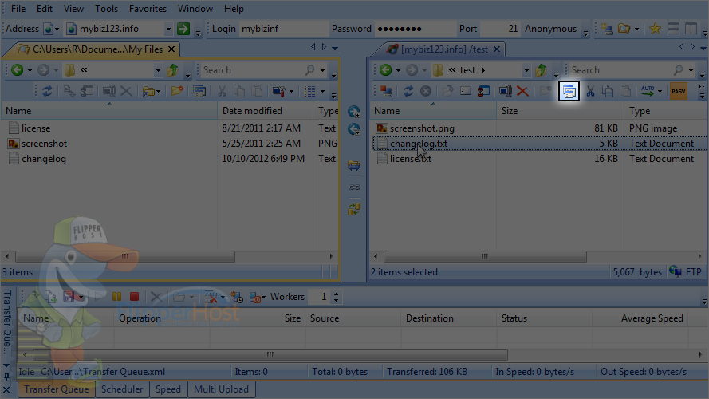Screen dimensions: 709x399
Task: Close the My Files local tab
Action: click(171, 49)
